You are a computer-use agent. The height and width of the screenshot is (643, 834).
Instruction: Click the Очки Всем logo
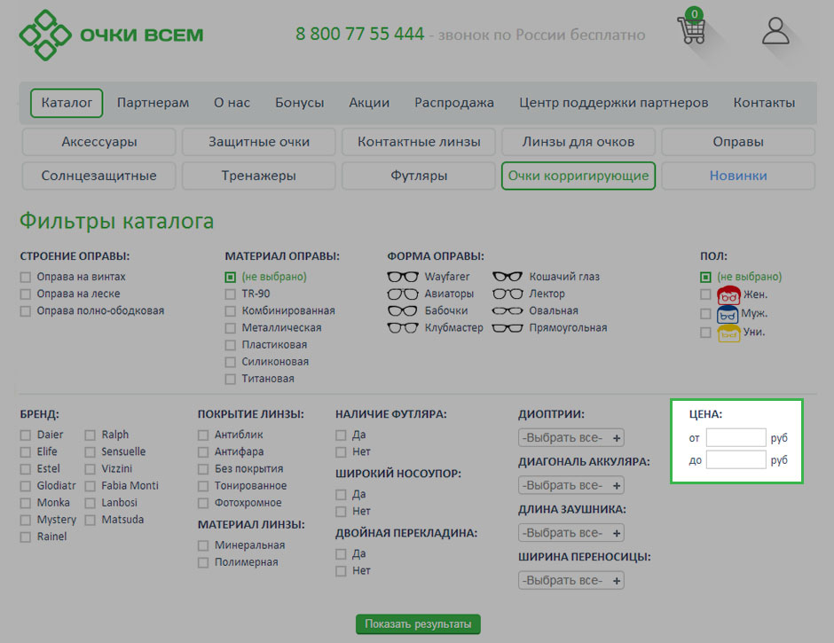tap(112, 35)
